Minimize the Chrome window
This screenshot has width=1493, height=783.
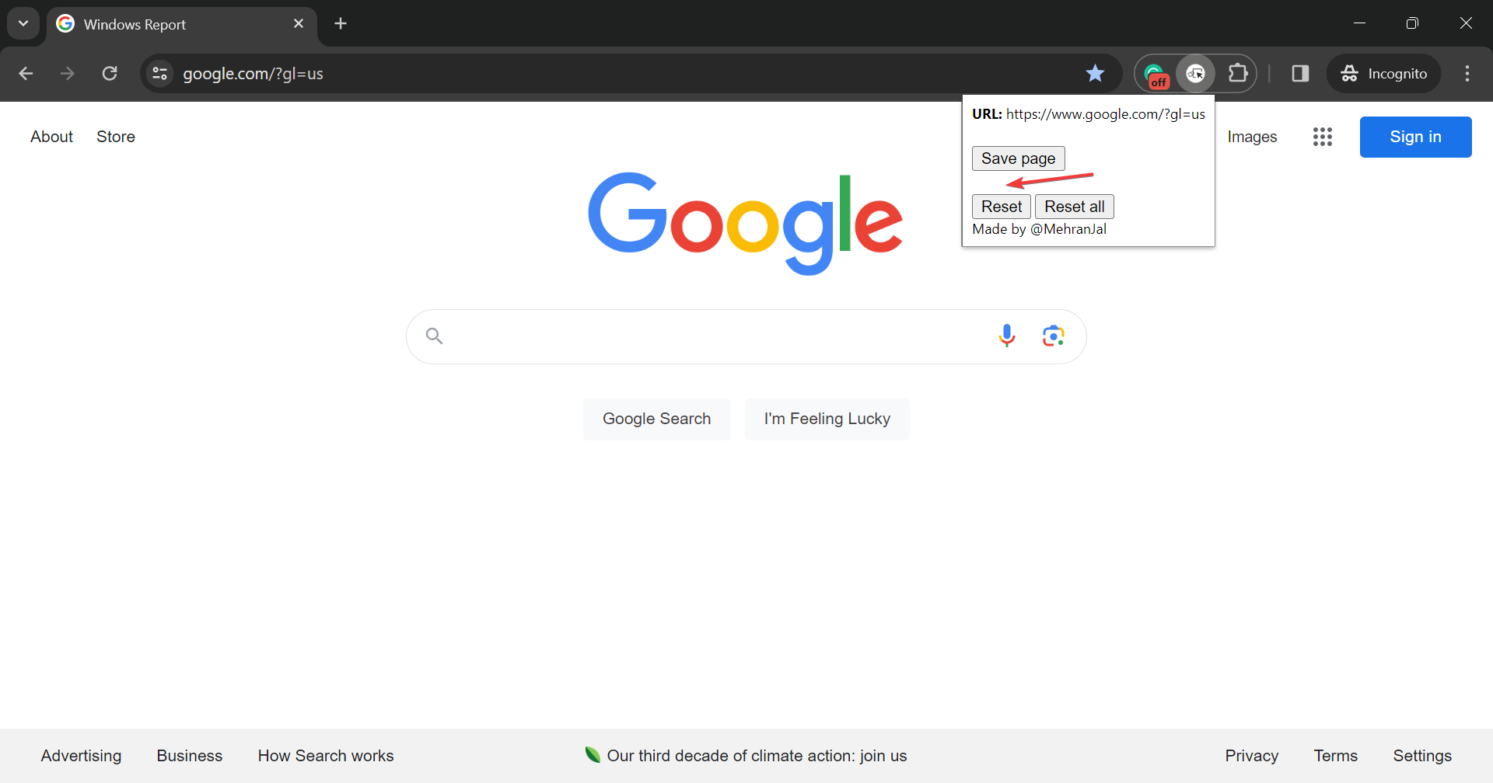tap(1359, 23)
